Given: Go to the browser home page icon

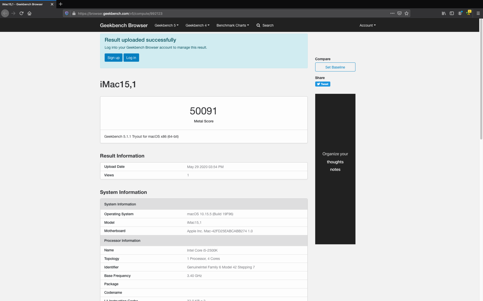Looking at the screenshot, I should coord(29,13).
